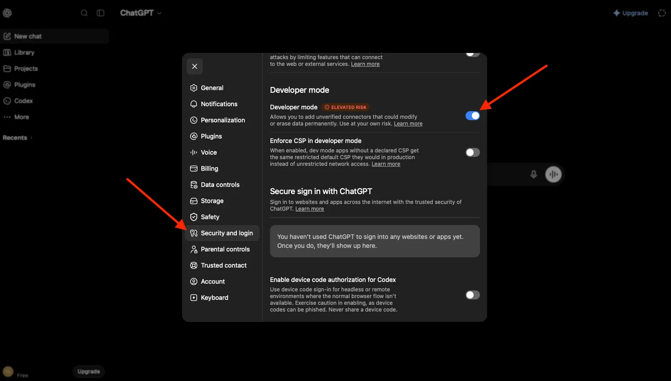
Task: Click the Upgrade button at top right
Action: point(631,13)
